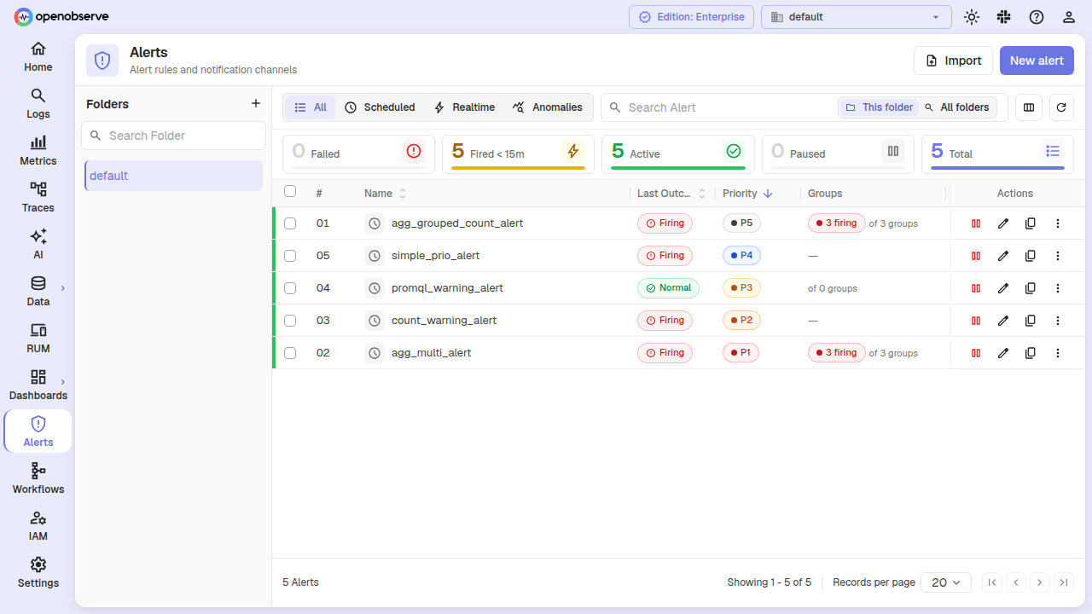The height and width of the screenshot is (614, 1092).
Task: Select the default folder
Action: tap(173, 176)
